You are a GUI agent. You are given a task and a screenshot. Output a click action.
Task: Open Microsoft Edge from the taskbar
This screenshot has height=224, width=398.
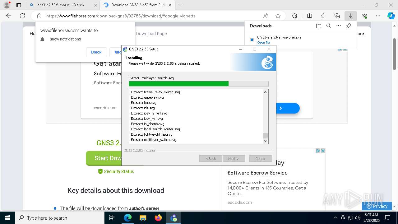[128, 218]
